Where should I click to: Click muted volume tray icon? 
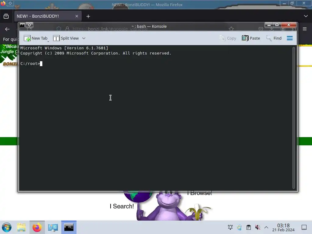coord(257,227)
